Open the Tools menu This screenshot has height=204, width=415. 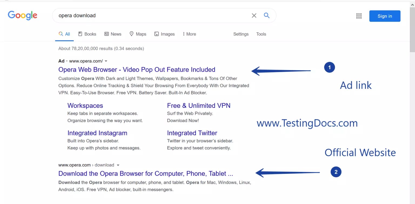pyautogui.click(x=261, y=34)
